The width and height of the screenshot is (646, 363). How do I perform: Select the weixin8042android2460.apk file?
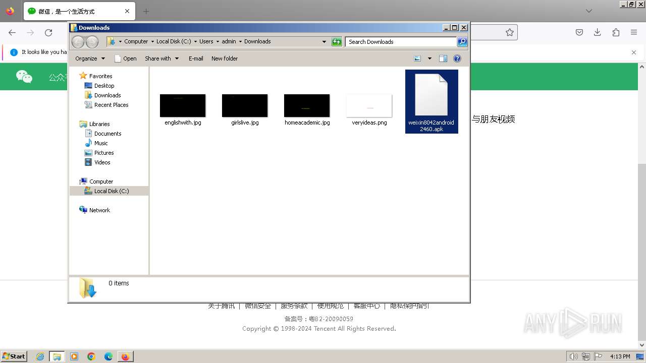(432, 102)
